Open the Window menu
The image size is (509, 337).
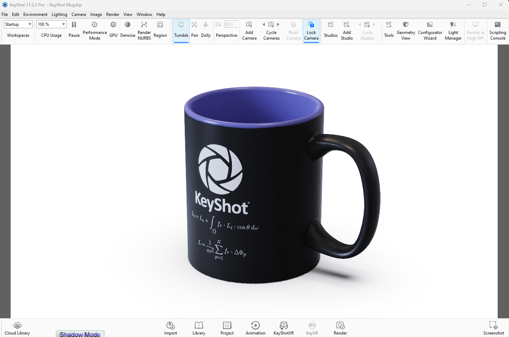144,14
